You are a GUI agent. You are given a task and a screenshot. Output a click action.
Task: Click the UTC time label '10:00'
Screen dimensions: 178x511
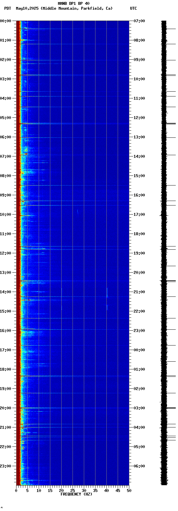[139, 79]
